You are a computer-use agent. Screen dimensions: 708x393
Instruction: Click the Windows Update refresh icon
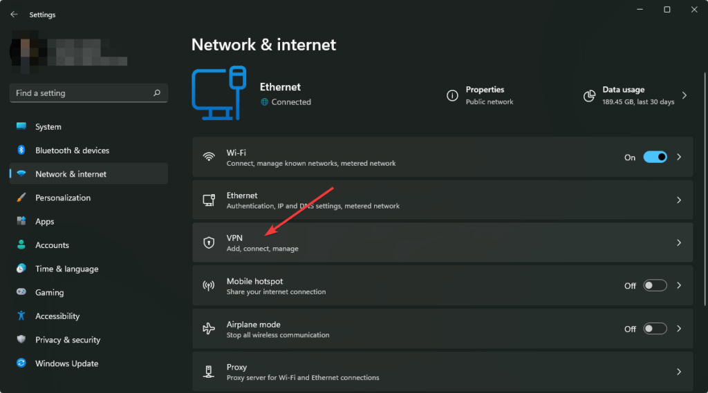[x=21, y=363]
